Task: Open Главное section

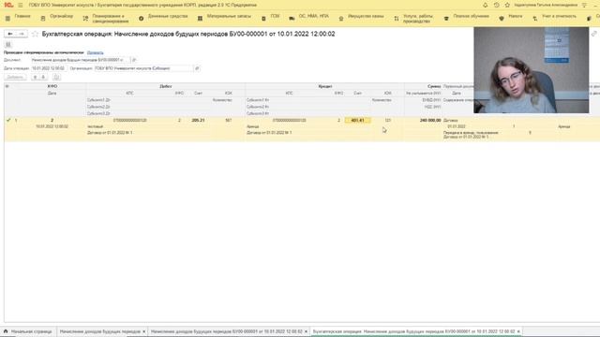Action: point(22,16)
